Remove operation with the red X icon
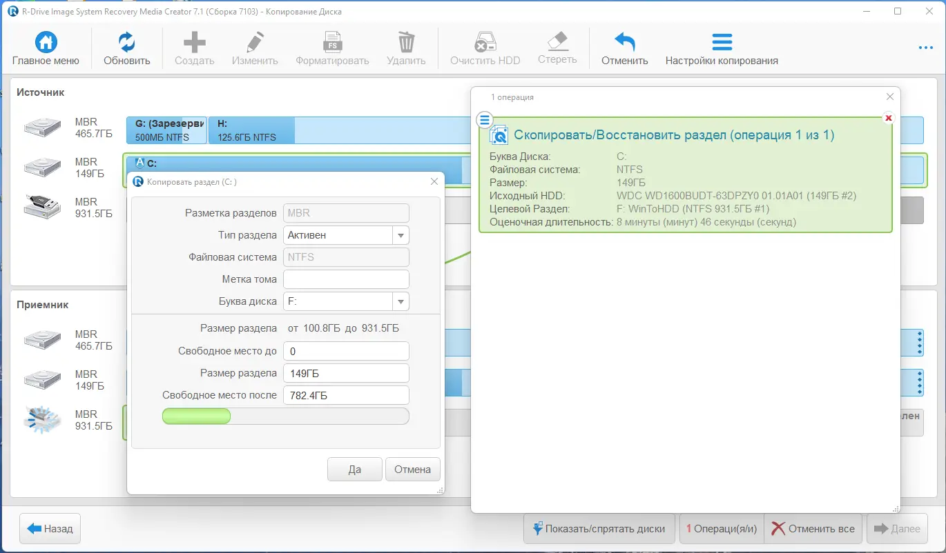 [889, 118]
